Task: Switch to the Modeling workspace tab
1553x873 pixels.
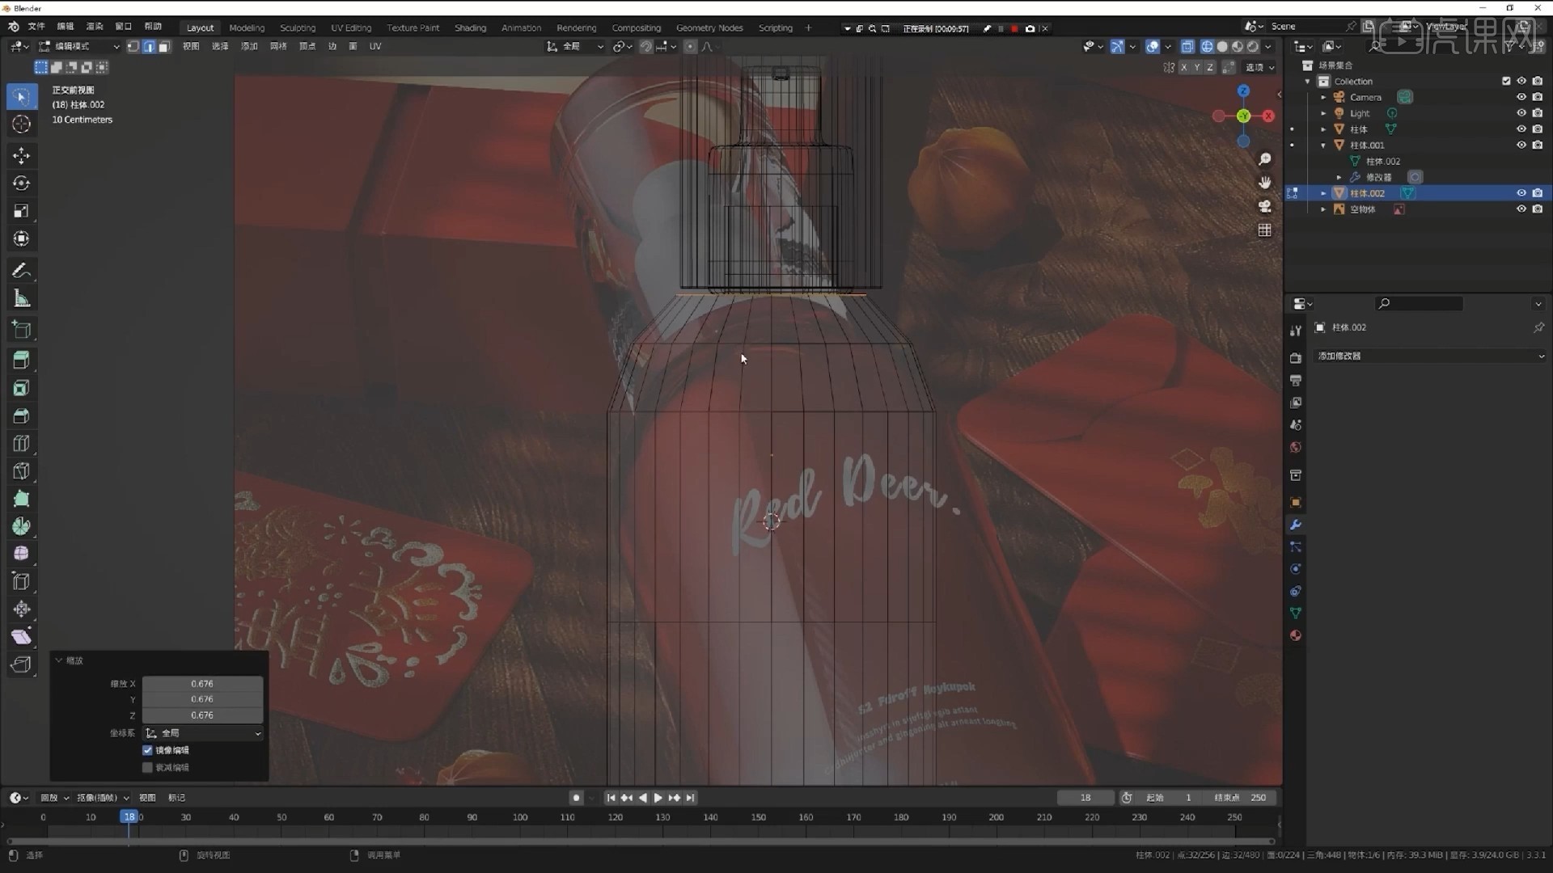Action: coord(247,27)
